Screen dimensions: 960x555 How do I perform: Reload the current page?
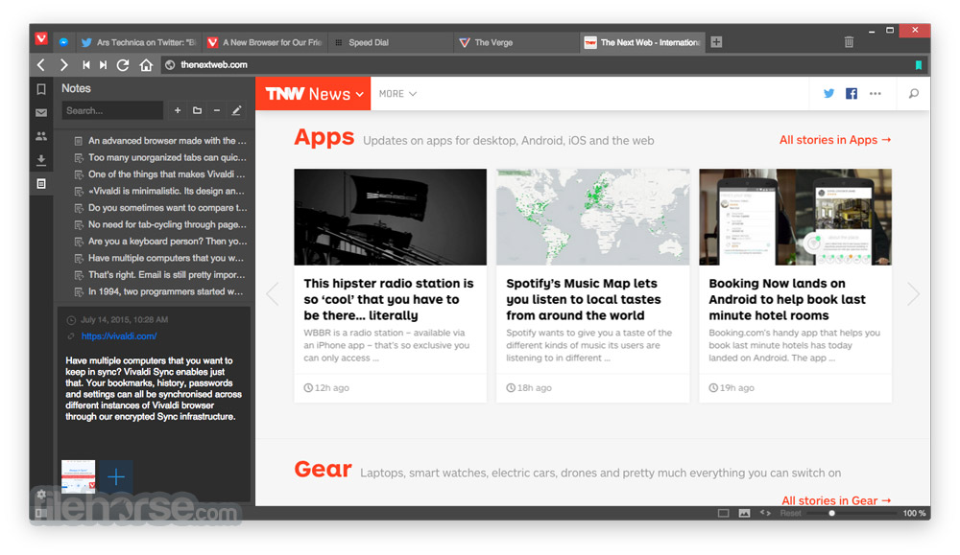123,65
